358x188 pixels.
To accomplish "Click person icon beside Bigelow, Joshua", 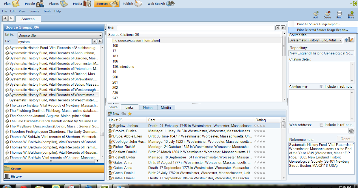I will tap(110, 126).
